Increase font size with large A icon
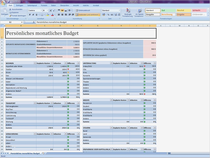The image size is (210, 158). coord(51,11)
